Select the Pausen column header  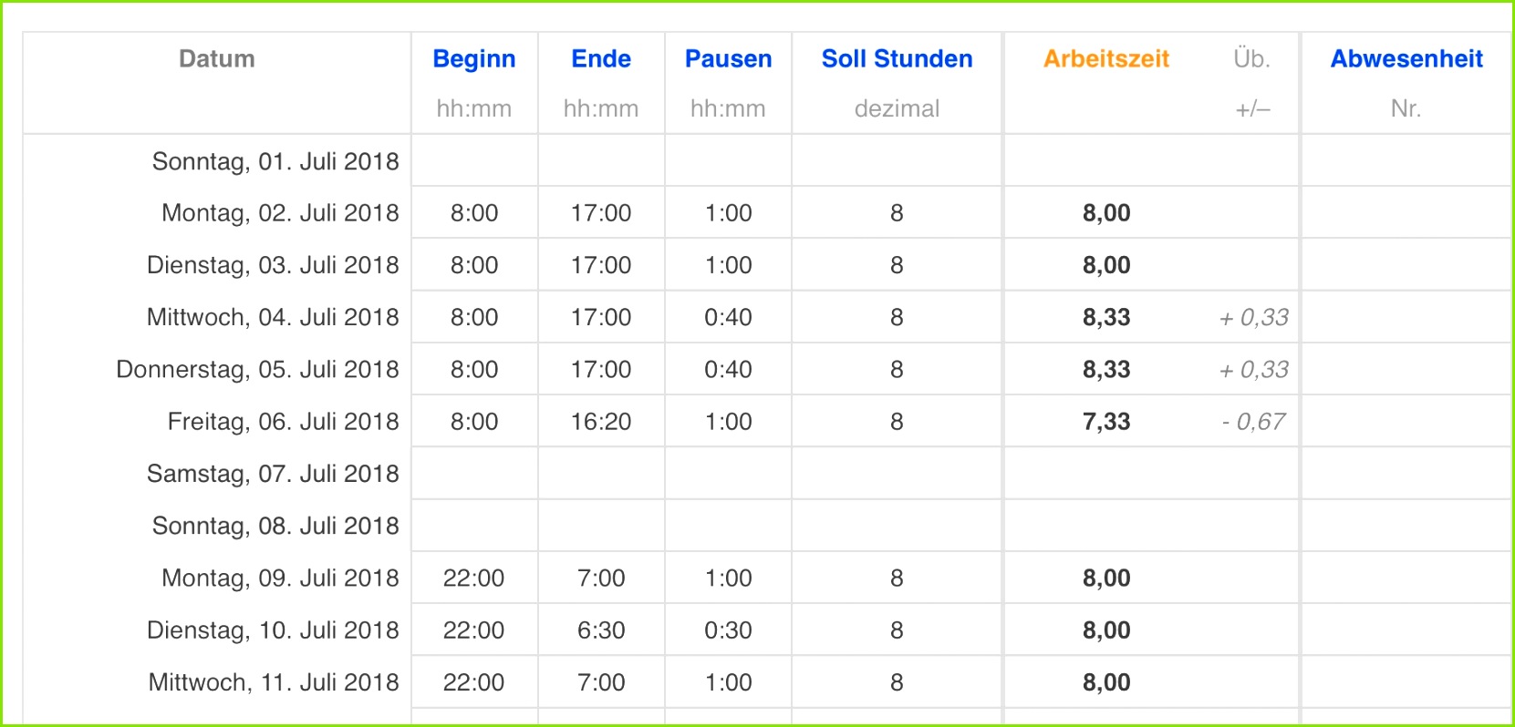[728, 59]
